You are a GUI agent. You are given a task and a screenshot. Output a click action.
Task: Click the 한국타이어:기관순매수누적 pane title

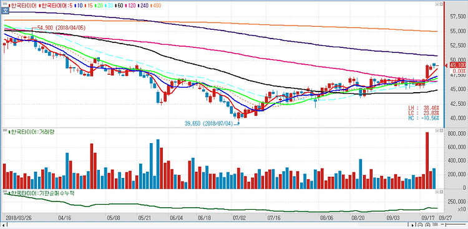tap(41, 193)
